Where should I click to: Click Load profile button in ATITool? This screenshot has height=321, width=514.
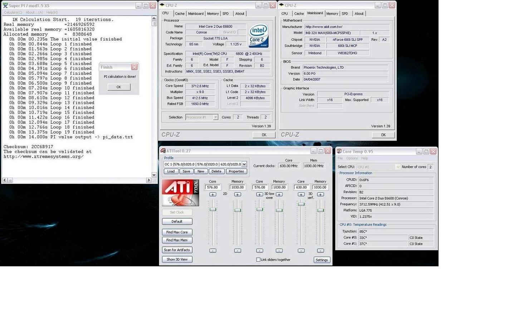click(171, 171)
